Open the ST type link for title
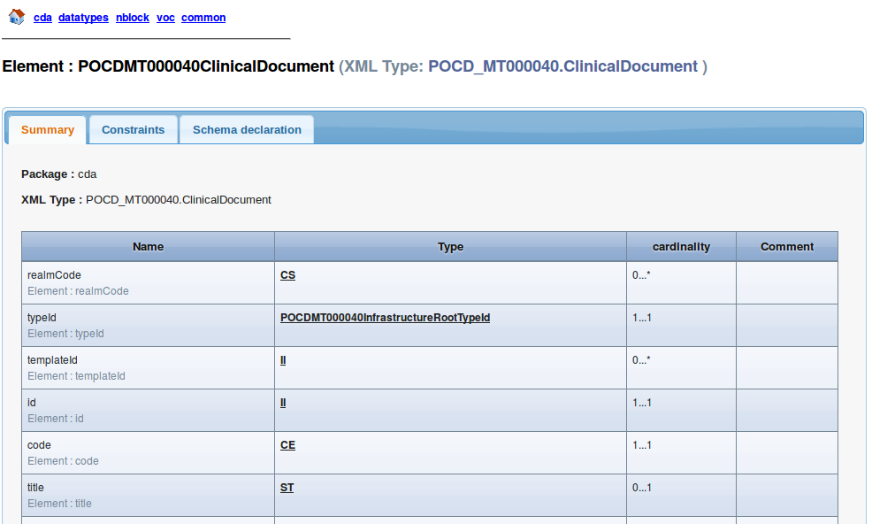This screenshot has width=872, height=524. [x=287, y=488]
